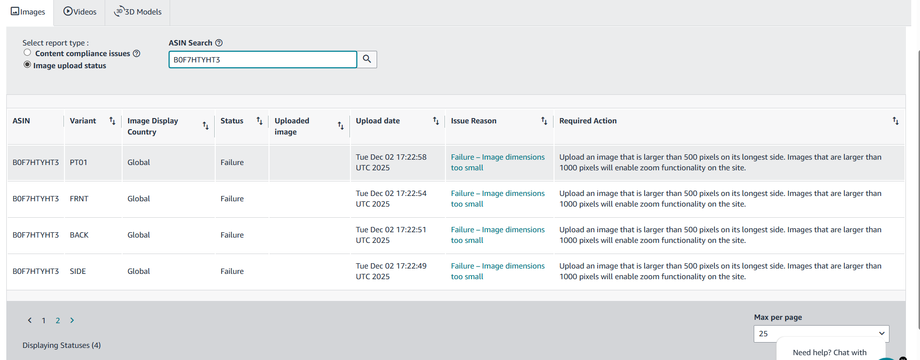
Task: Focus the ASIN Search input field
Action: pos(263,60)
